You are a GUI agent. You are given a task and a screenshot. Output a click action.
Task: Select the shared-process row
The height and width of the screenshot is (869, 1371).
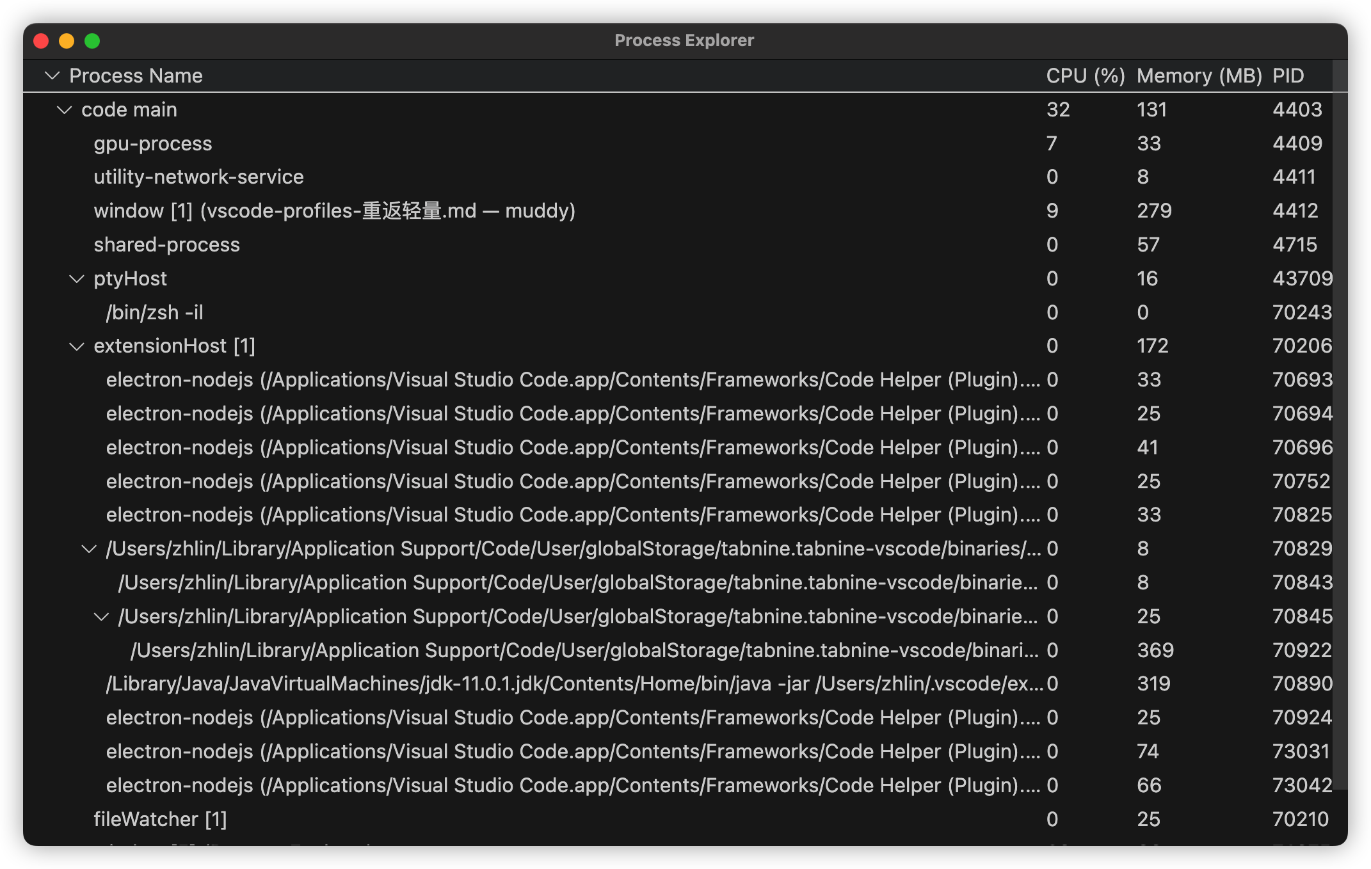point(166,245)
